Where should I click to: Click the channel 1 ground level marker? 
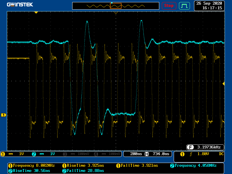coord(3,115)
